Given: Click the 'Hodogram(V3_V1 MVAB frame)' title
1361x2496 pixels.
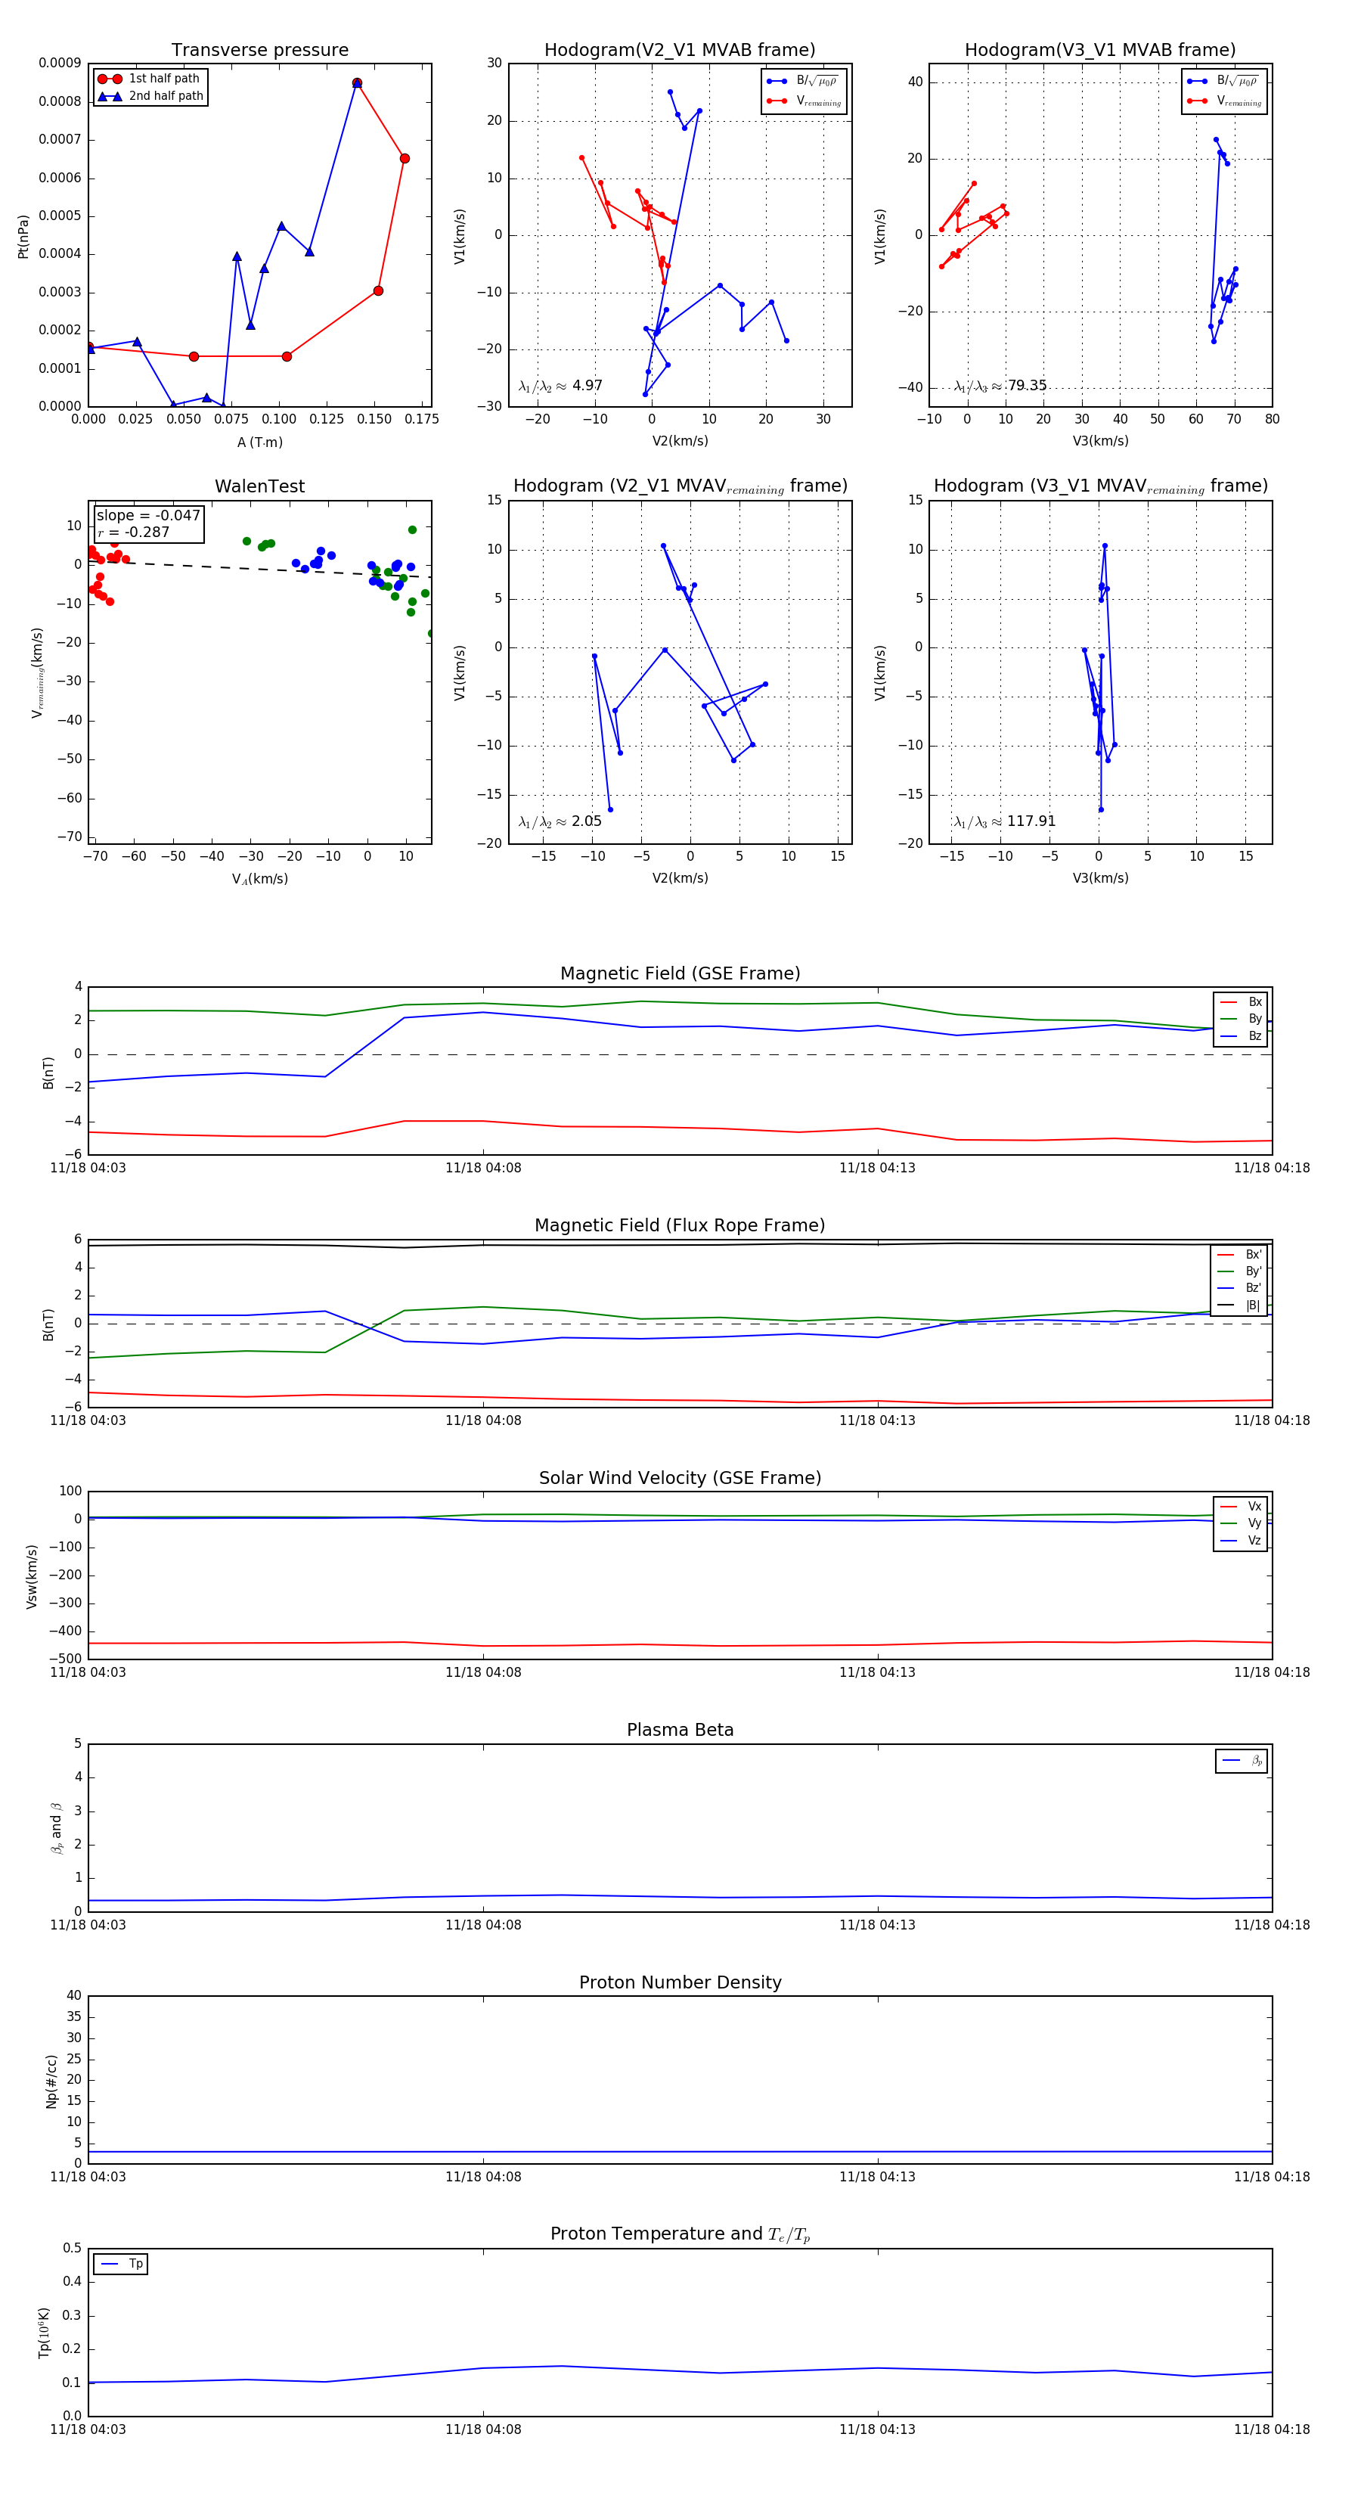Looking at the screenshot, I should (x=1100, y=51).
